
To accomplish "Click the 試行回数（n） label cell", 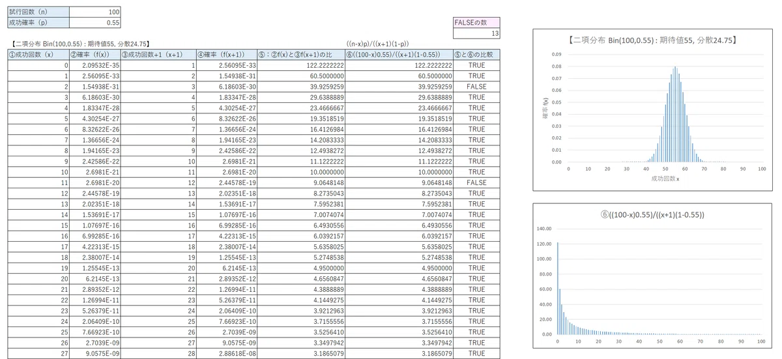I will [38, 12].
